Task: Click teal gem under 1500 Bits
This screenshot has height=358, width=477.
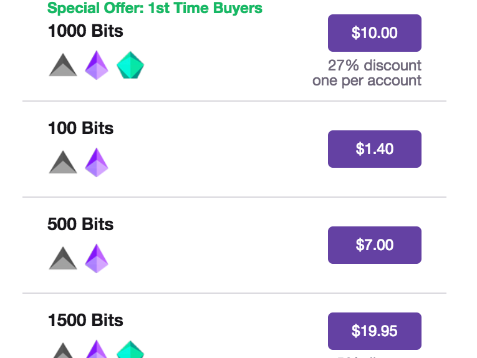Action: pos(130,349)
